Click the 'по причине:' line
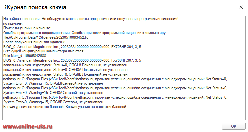 13,24
